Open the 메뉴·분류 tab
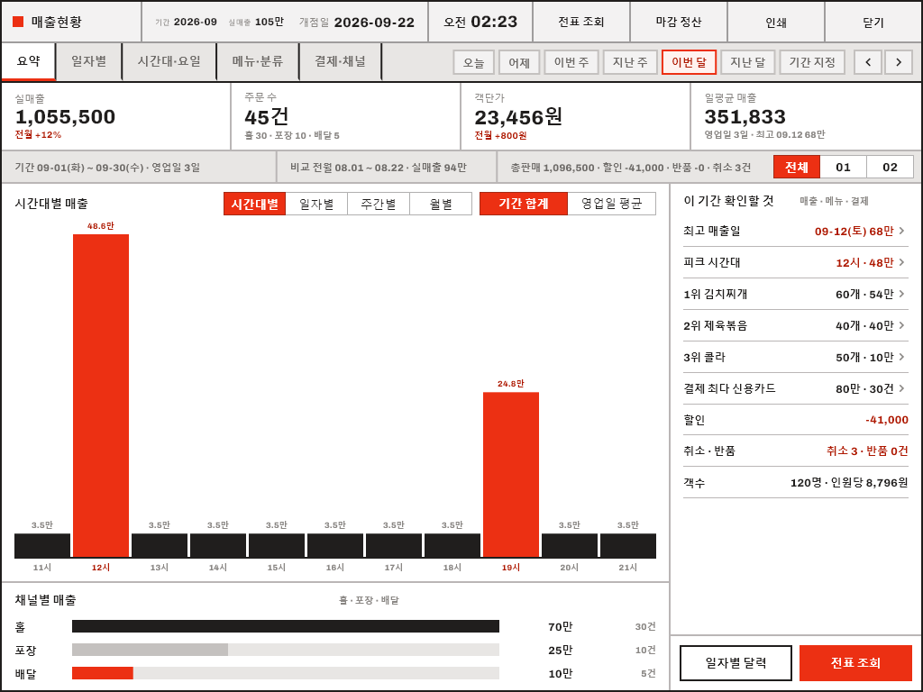 click(258, 61)
